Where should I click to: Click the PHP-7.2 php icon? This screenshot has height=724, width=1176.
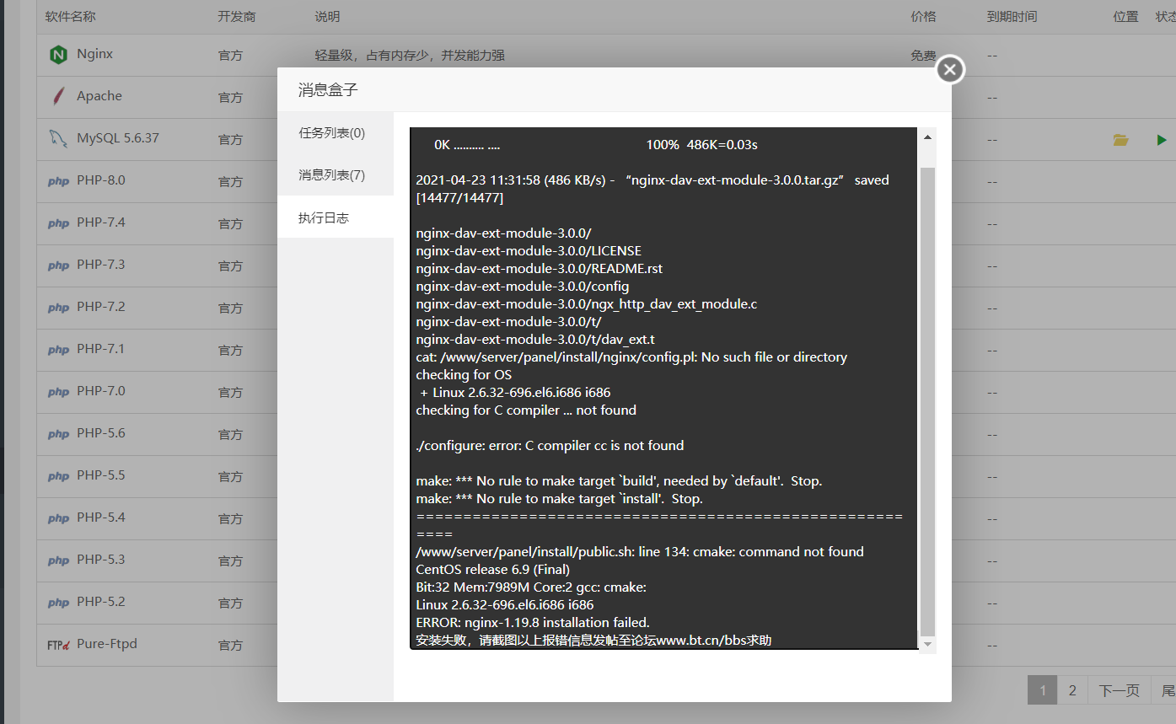[58, 308]
